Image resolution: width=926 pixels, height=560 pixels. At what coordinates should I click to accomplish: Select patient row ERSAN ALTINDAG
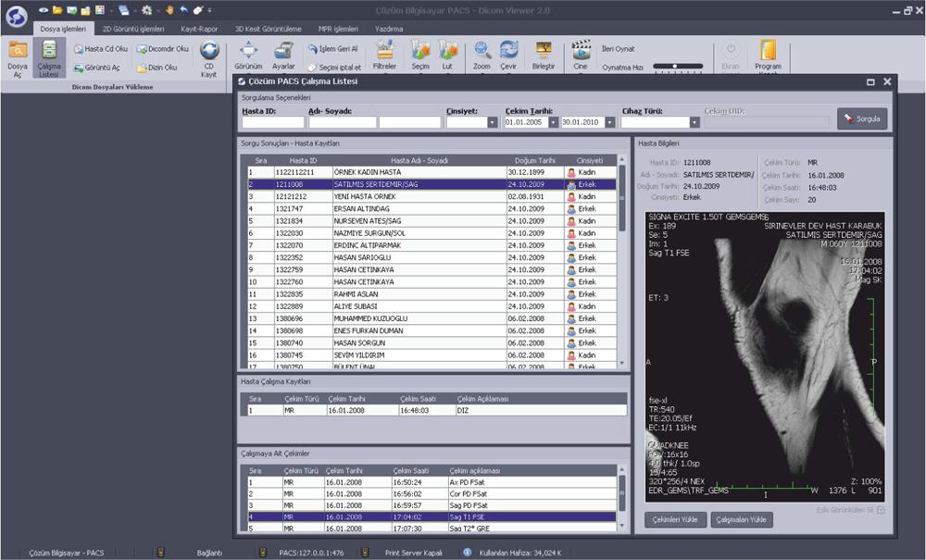(x=432, y=209)
